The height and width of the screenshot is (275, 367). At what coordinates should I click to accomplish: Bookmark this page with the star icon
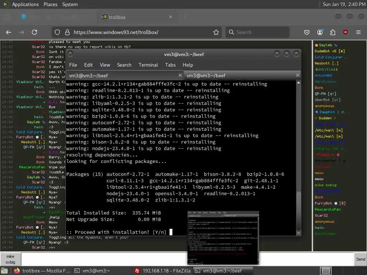[x=216, y=32]
